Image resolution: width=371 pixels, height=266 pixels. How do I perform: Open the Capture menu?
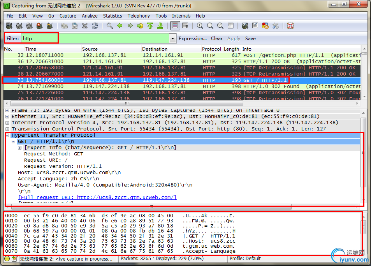[68, 16]
